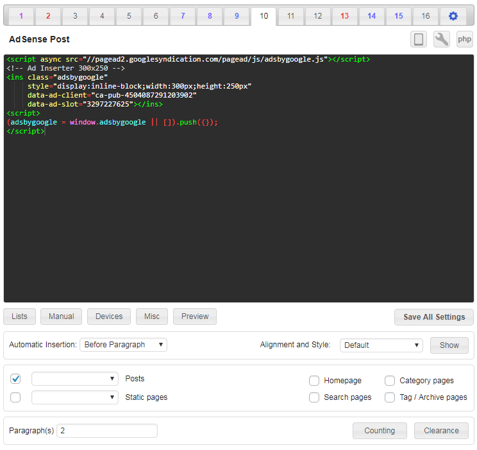This screenshot has height=450, width=477.
Task: Select block tab 15
Action: pos(399,16)
